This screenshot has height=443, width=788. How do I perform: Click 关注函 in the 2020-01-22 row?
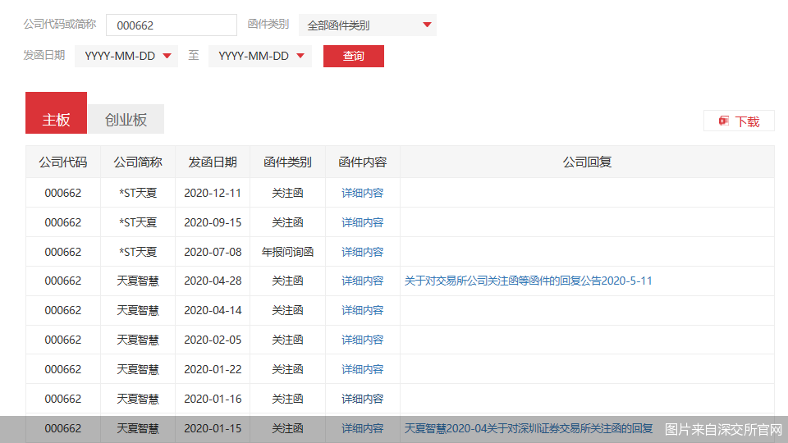click(287, 369)
